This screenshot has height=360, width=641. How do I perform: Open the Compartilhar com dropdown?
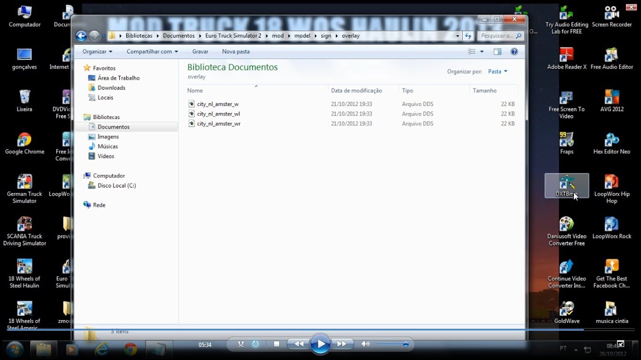(152, 51)
